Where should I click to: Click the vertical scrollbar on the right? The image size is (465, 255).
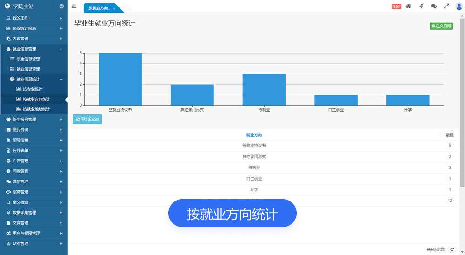[x=462, y=102]
